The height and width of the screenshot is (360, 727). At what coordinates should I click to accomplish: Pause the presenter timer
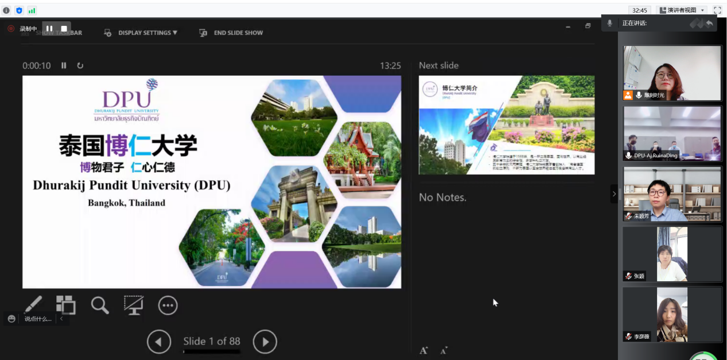(64, 65)
